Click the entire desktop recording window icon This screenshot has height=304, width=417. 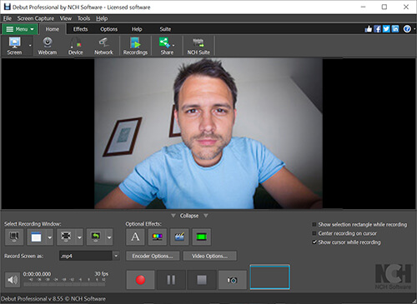pos(14,237)
